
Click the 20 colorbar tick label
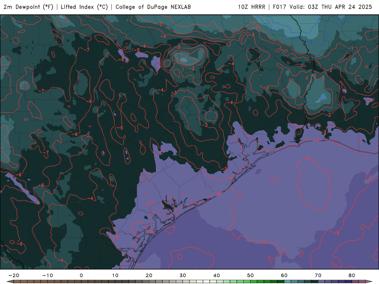149,275
